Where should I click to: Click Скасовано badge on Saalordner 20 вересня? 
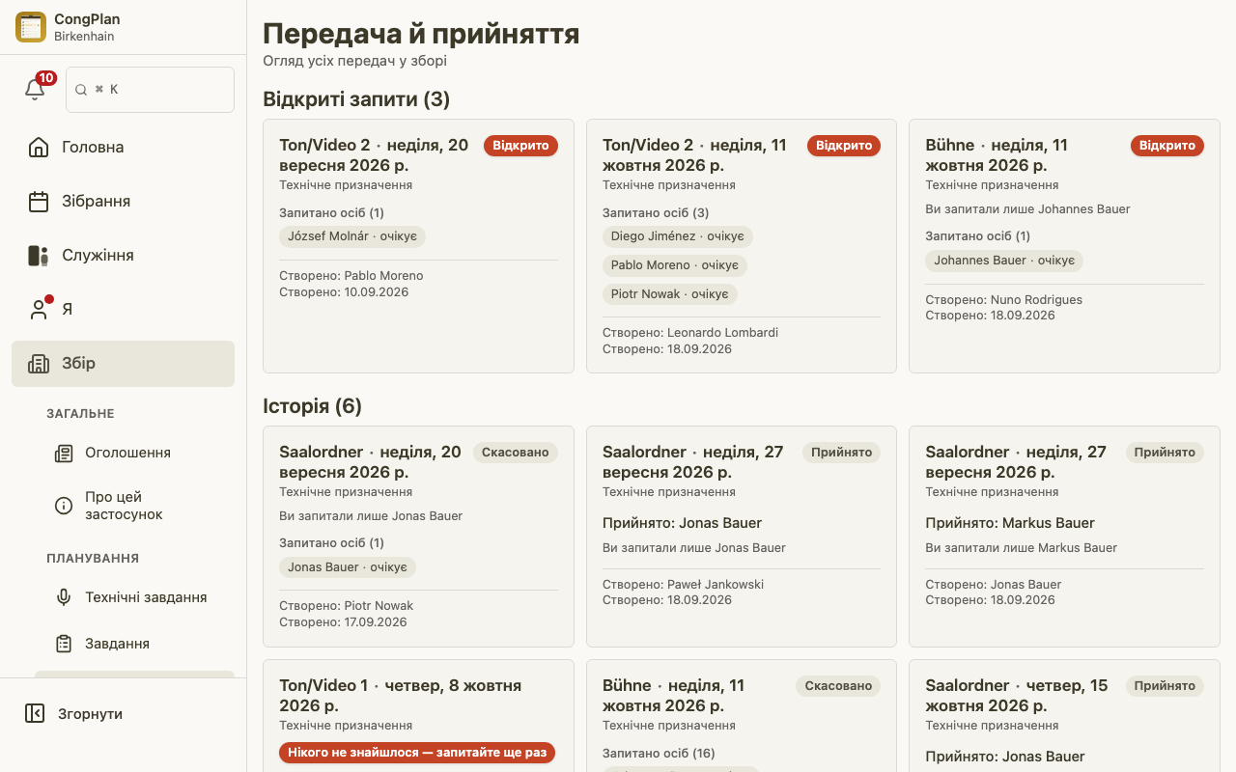516,453
